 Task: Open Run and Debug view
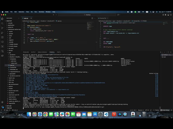2,33
